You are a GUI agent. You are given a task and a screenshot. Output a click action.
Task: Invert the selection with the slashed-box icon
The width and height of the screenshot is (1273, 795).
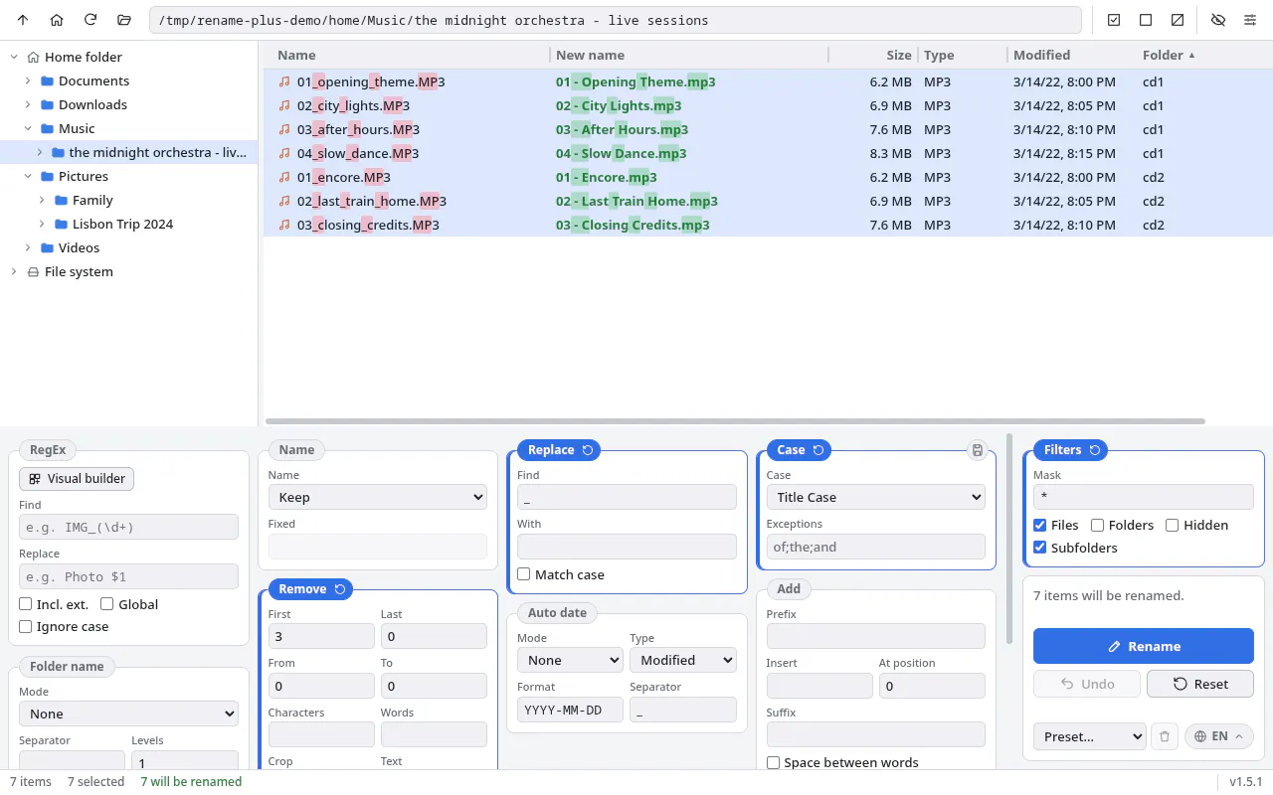[1178, 20]
